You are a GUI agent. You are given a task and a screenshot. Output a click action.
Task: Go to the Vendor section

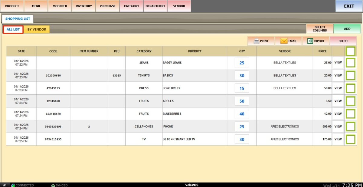pyautogui.click(x=179, y=6)
